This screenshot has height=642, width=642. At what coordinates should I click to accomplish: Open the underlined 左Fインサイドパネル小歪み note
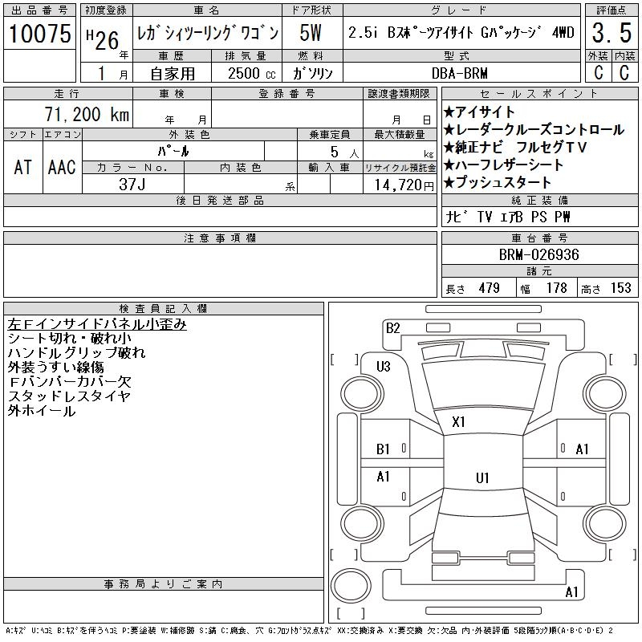97,324
